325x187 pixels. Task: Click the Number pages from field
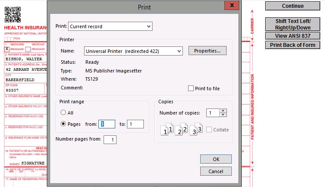tap(110, 140)
